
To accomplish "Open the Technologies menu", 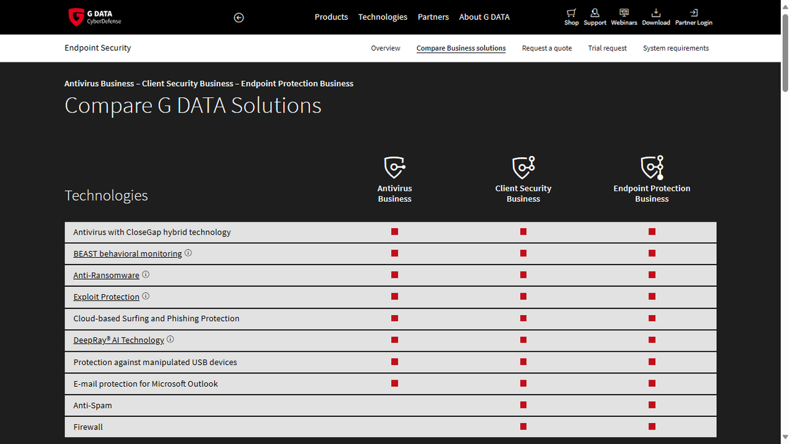I will tap(382, 17).
